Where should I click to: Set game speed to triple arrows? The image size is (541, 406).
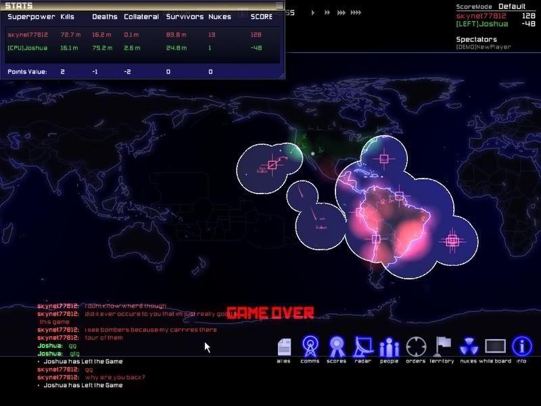342,12
